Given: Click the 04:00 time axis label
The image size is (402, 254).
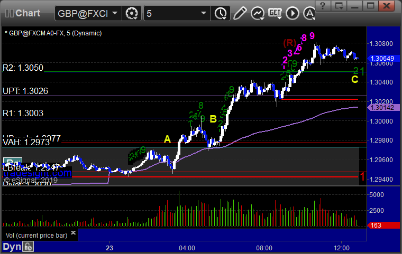Looking at the screenshot, I should 187,248.
